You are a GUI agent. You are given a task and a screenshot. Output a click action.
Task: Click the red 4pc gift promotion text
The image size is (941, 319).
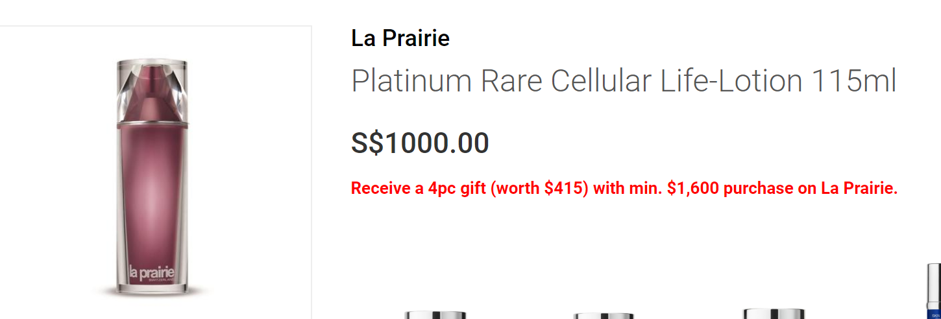[624, 189]
